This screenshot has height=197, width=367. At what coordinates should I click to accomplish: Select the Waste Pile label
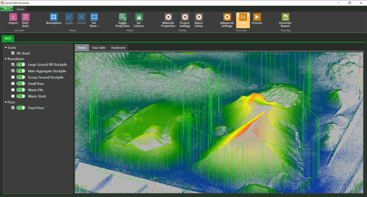(x=35, y=90)
